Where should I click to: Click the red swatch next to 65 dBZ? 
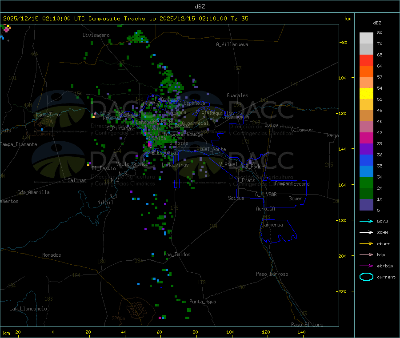point(366,60)
